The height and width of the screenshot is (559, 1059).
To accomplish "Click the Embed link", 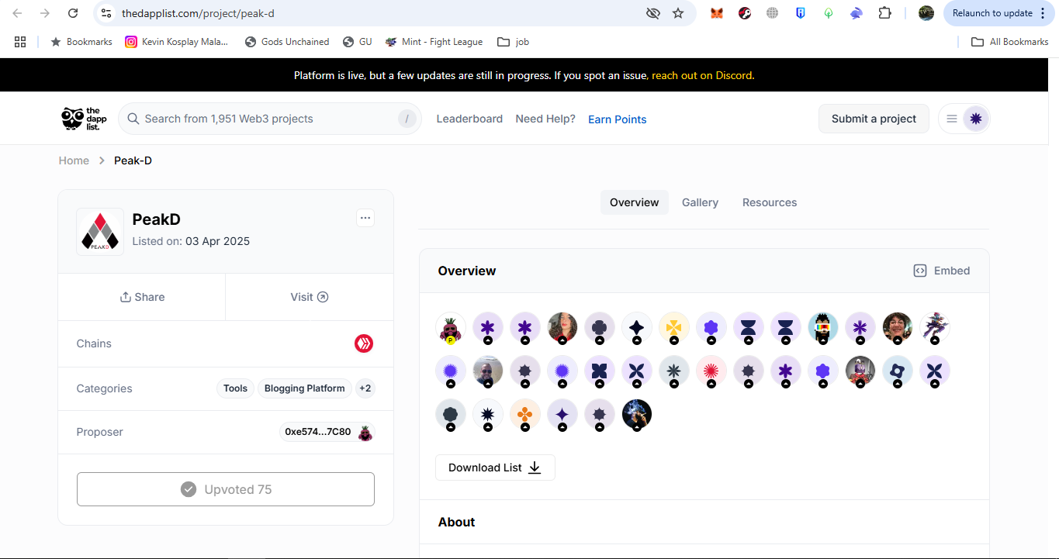I will point(942,271).
